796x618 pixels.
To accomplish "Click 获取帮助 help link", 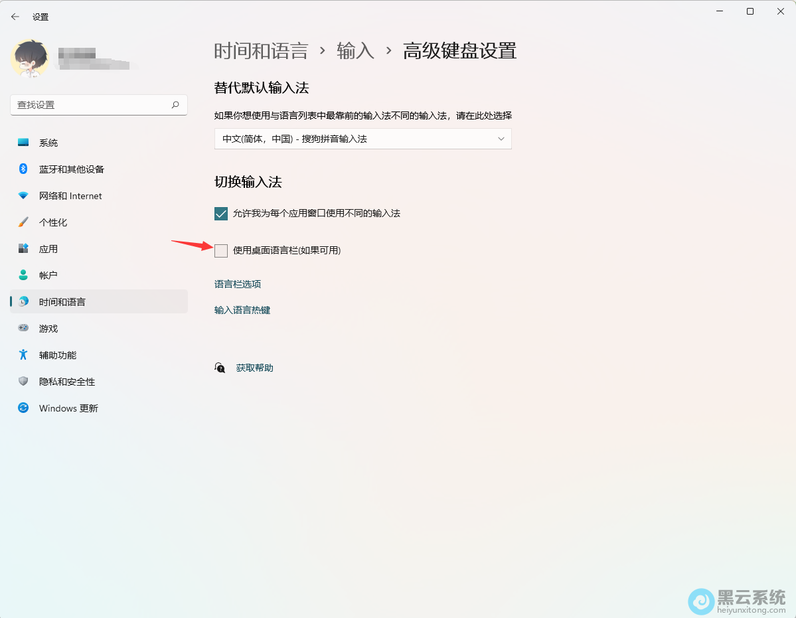I will (254, 368).
